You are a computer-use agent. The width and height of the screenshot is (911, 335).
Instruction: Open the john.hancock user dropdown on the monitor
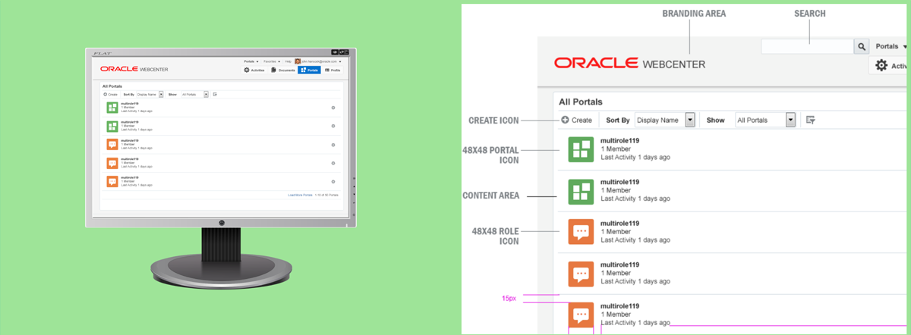pos(319,61)
